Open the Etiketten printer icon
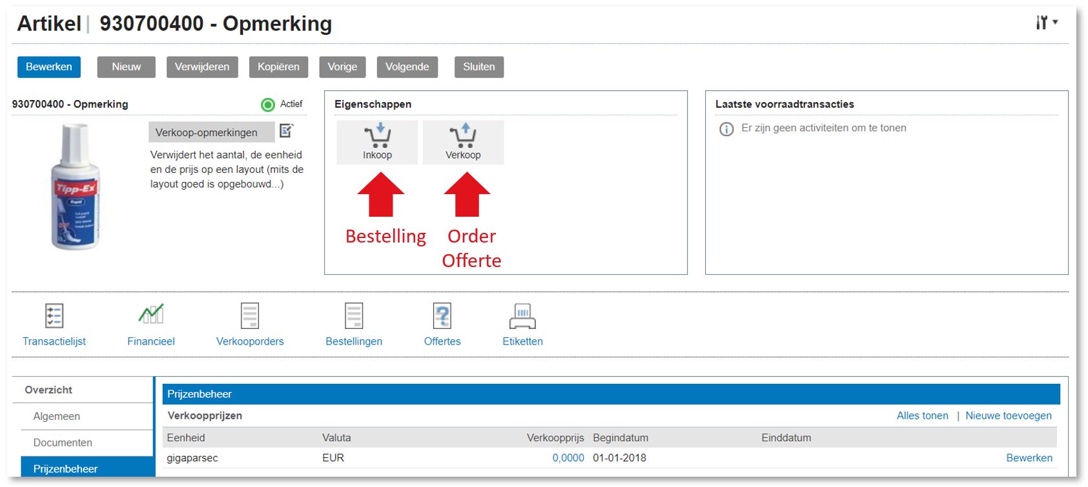 click(522, 316)
